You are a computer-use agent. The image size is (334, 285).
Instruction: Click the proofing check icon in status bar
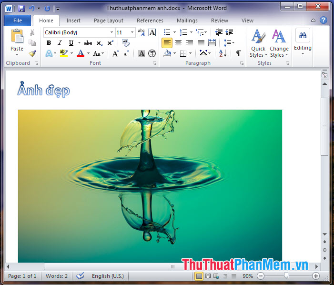pyautogui.click(x=81, y=276)
